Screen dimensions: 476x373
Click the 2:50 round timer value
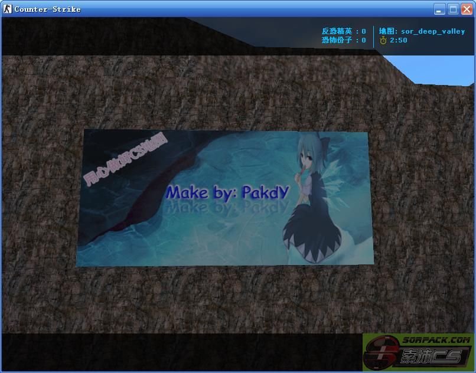point(399,40)
